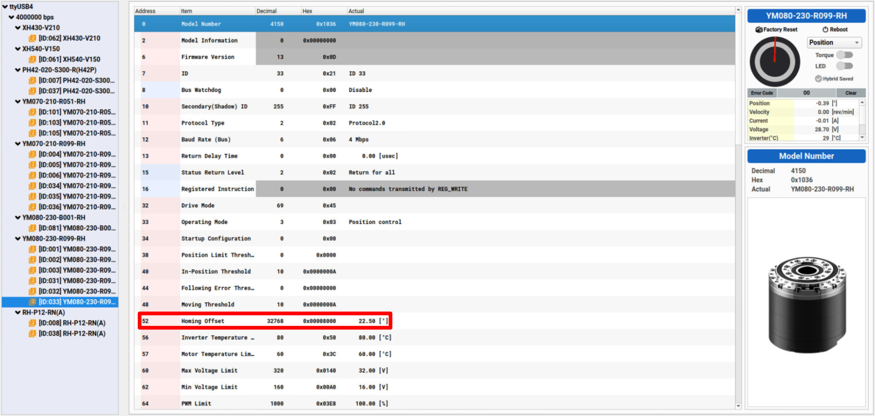
Task: Click device icon for ID:101 YM070-210-R05
Action: [32, 112]
